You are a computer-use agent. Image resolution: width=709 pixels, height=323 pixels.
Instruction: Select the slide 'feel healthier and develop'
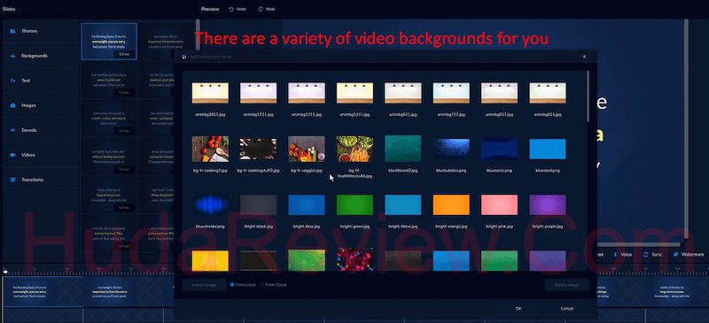pos(109,81)
